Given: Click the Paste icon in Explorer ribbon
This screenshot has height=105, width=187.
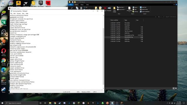Looking at the screenshot, I should coord(81,8).
